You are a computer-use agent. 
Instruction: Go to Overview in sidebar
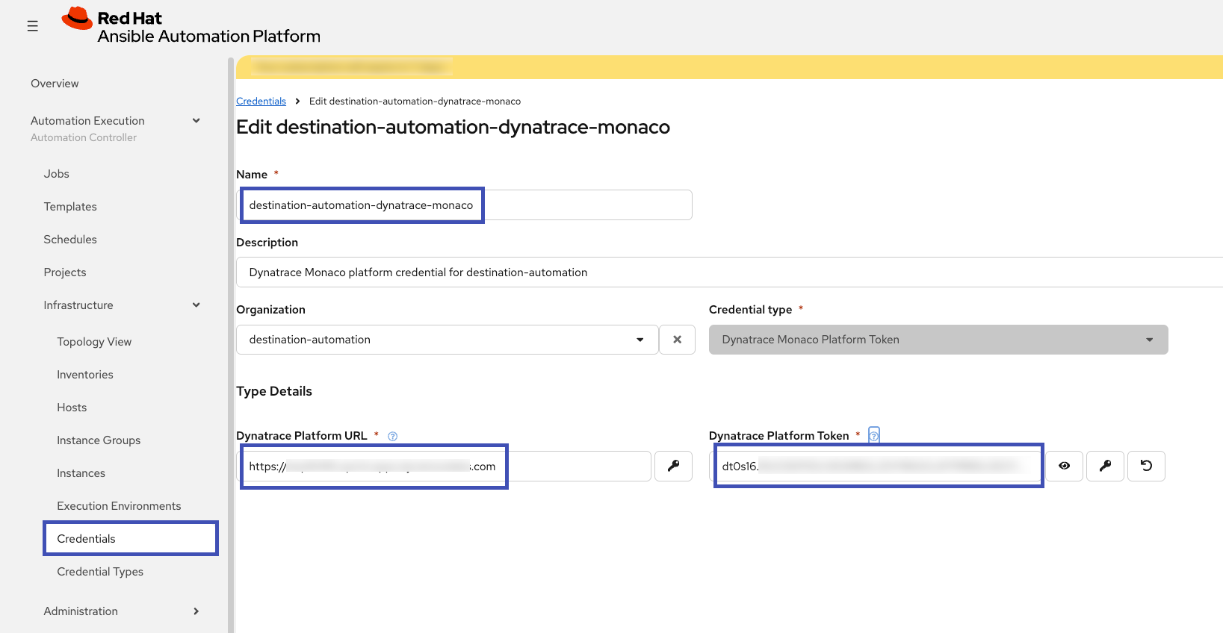coord(55,84)
